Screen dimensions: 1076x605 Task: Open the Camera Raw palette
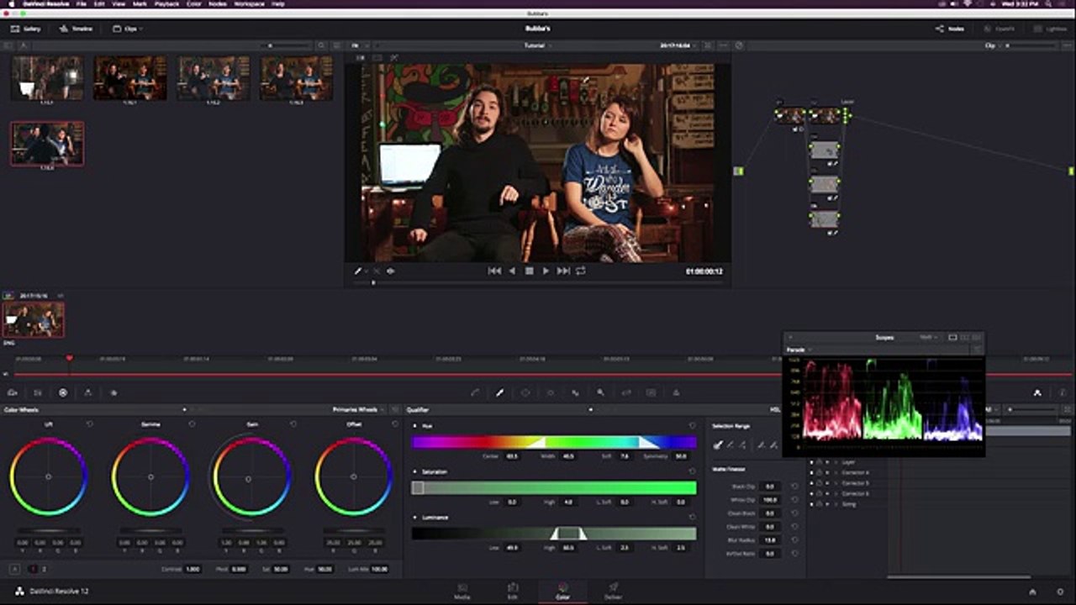[13, 392]
